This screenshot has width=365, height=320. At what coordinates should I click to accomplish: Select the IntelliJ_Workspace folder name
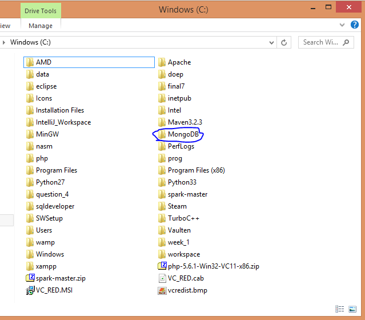tap(63, 122)
